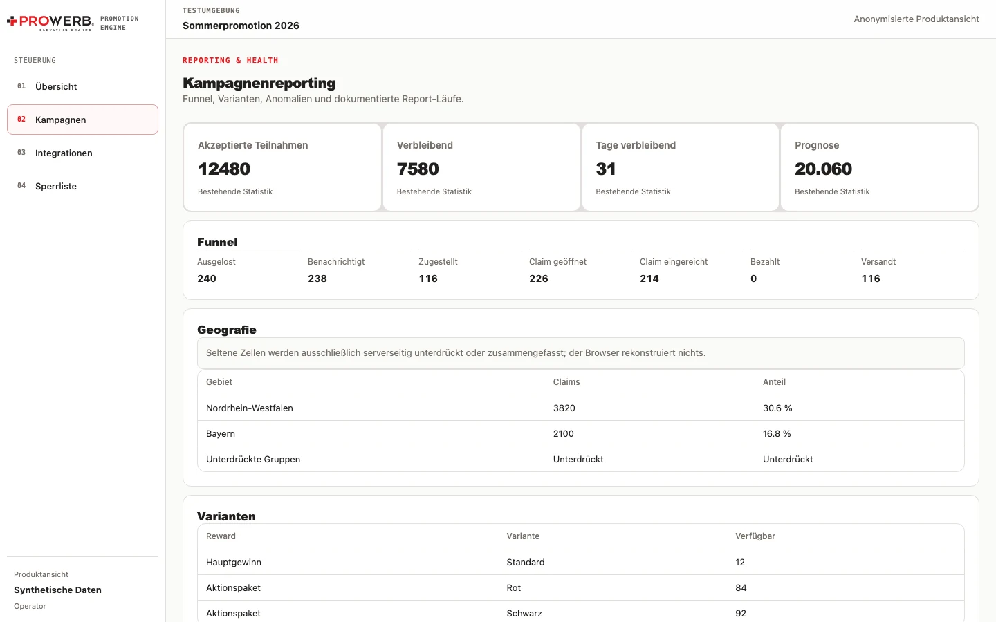Click the Verfügbar column header
Screen dimensions: 996x622
(755, 536)
